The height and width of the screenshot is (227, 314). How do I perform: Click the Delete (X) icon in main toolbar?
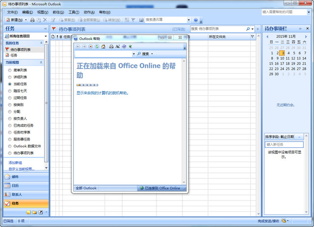pos(45,20)
